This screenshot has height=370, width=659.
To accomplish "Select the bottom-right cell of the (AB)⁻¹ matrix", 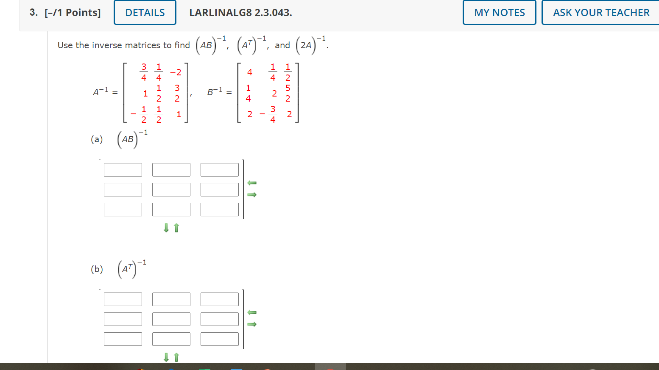I will point(219,209).
